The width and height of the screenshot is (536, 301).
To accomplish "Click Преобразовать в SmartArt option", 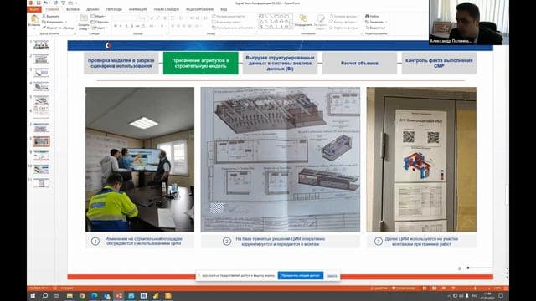I will click(233, 28).
